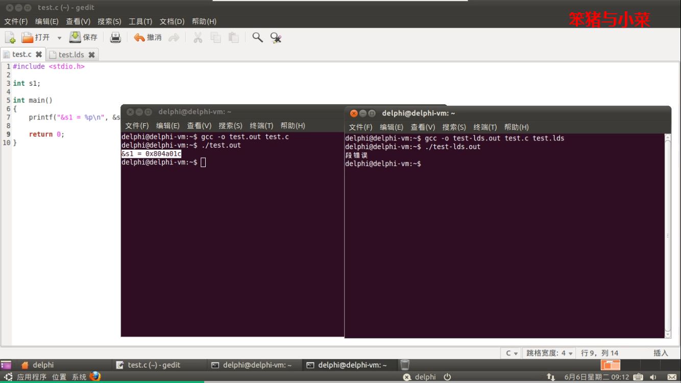The image size is (681, 383).
Task: Open find and replace icon
Action: point(276,37)
